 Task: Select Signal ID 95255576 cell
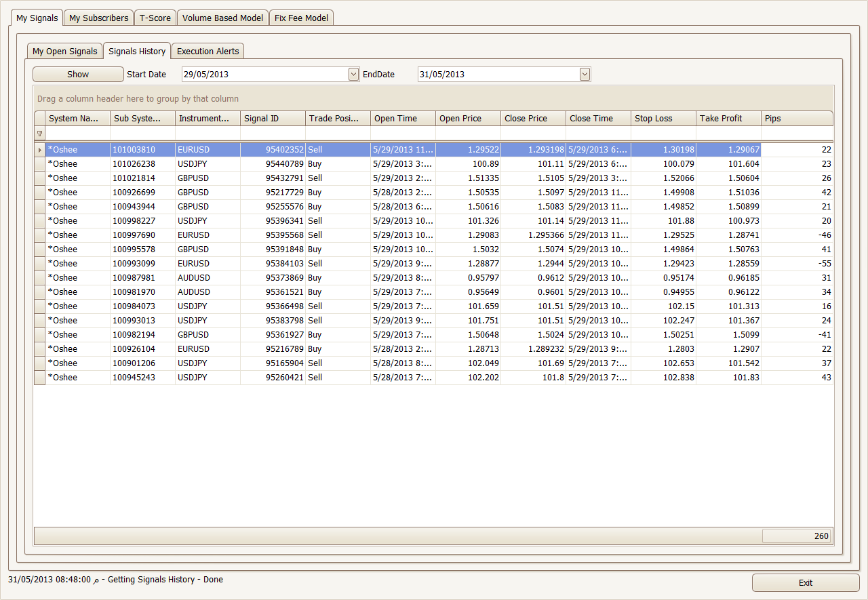273,207
